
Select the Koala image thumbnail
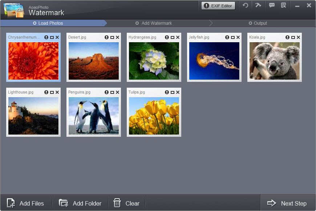tap(275, 61)
